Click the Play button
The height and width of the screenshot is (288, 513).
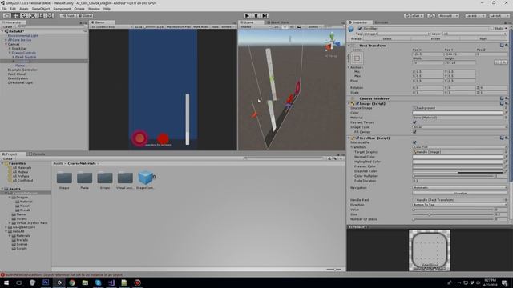pos(247,15)
